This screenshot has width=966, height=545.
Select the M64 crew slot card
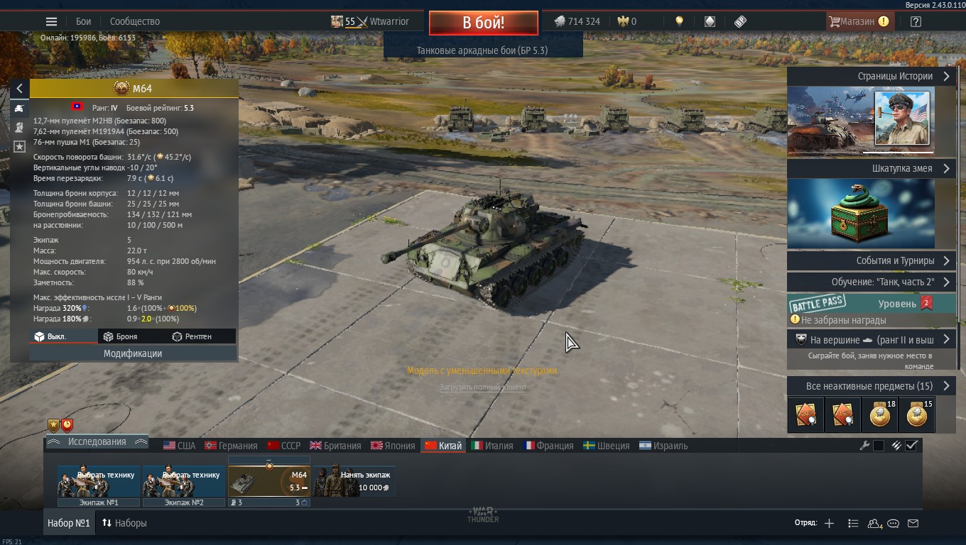269,481
